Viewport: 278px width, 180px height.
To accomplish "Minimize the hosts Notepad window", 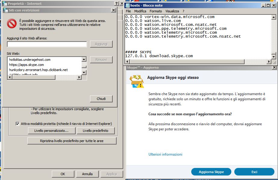I will [264, 5].
